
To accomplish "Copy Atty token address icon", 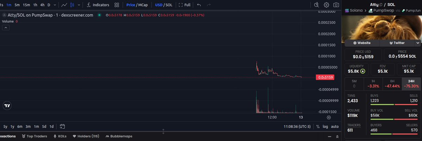I will click(x=381, y=5).
